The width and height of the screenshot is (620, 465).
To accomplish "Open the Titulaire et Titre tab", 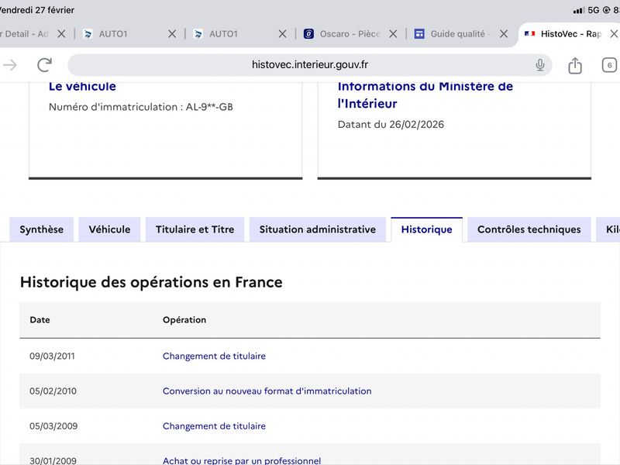I will tap(195, 229).
